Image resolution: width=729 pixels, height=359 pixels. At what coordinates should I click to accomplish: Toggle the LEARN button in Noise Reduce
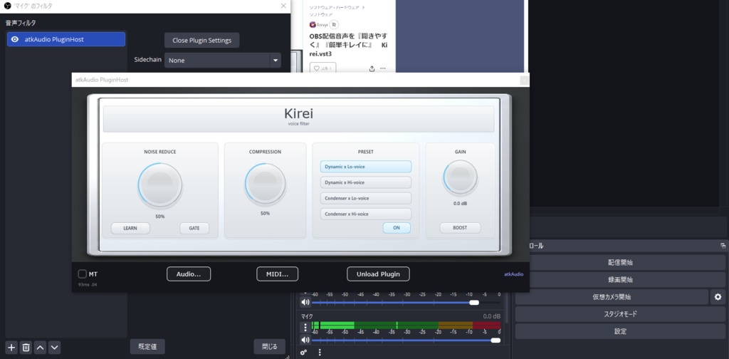(130, 229)
